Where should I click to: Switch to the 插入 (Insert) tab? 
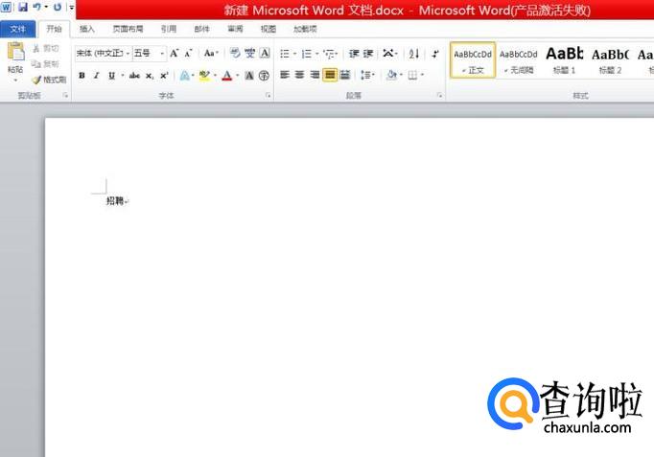86,29
